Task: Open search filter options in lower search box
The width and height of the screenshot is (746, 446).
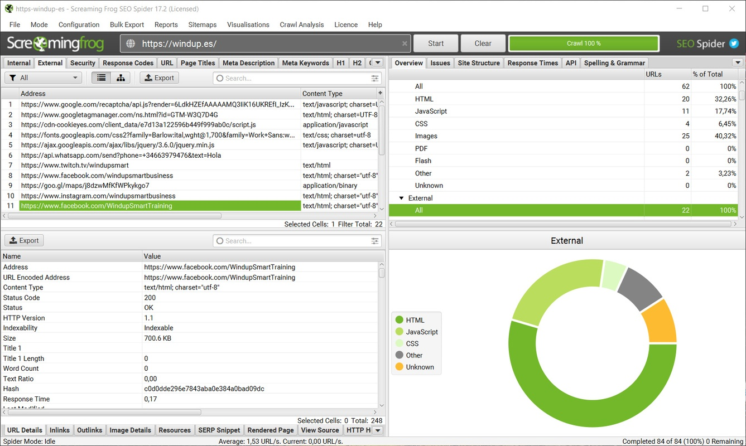Action: (375, 241)
